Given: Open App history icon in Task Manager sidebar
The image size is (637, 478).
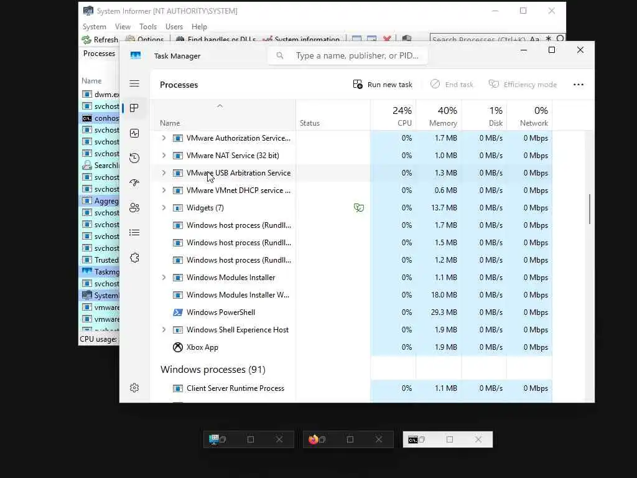Looking at the screenshot, I should click(x=134, y=157).
